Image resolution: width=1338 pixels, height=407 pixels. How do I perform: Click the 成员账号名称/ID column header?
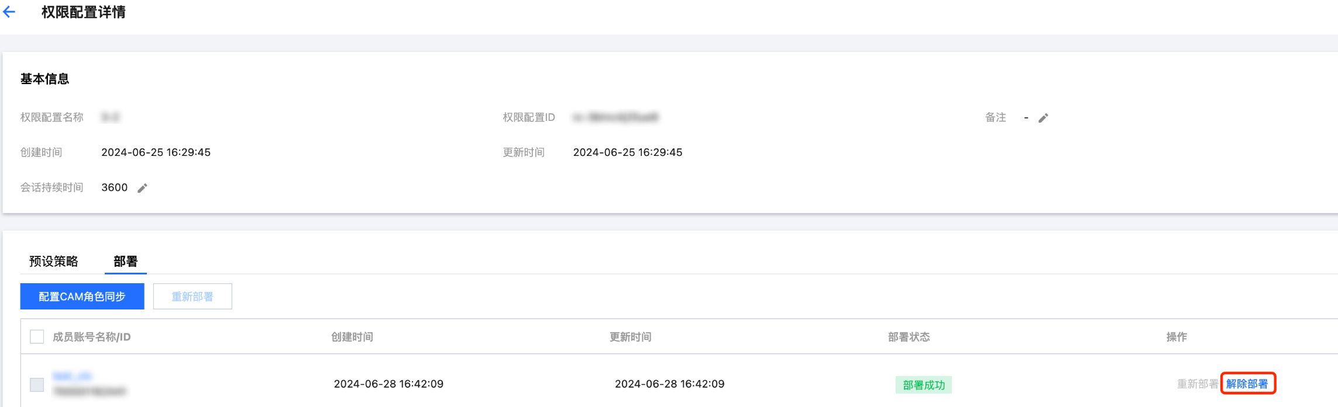[91, 337]
